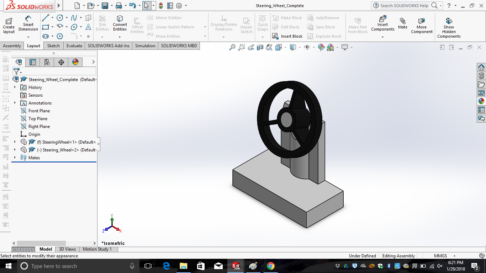Screen dimensions: 486x273
Task: Click Move Component
Action: click(422, 26)
